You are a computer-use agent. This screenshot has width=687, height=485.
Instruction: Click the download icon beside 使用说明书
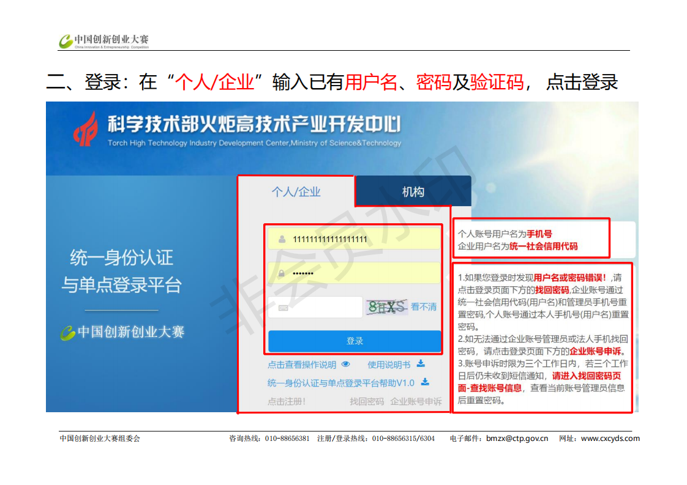pos(421,363)
